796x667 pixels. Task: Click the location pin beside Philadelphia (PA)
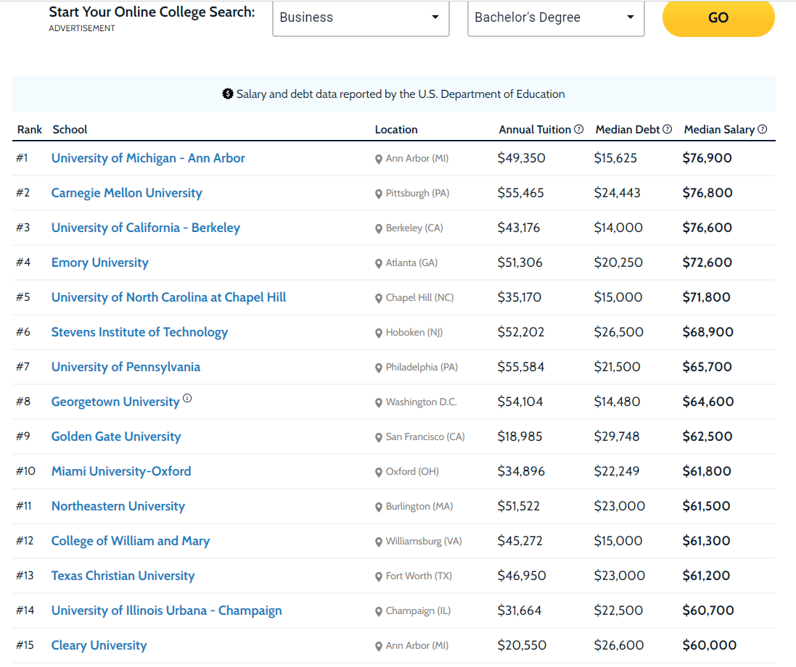click(379, 368)
